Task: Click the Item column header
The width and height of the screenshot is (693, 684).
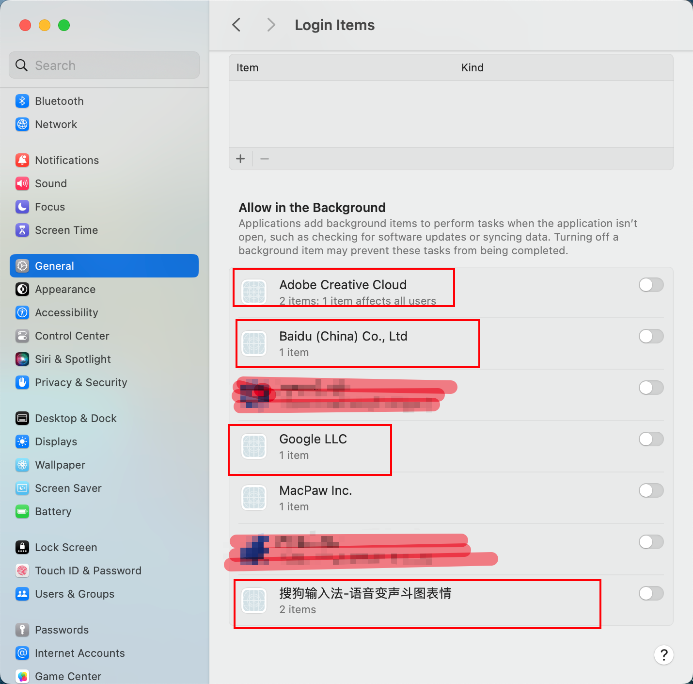Action: click(247, 67)
